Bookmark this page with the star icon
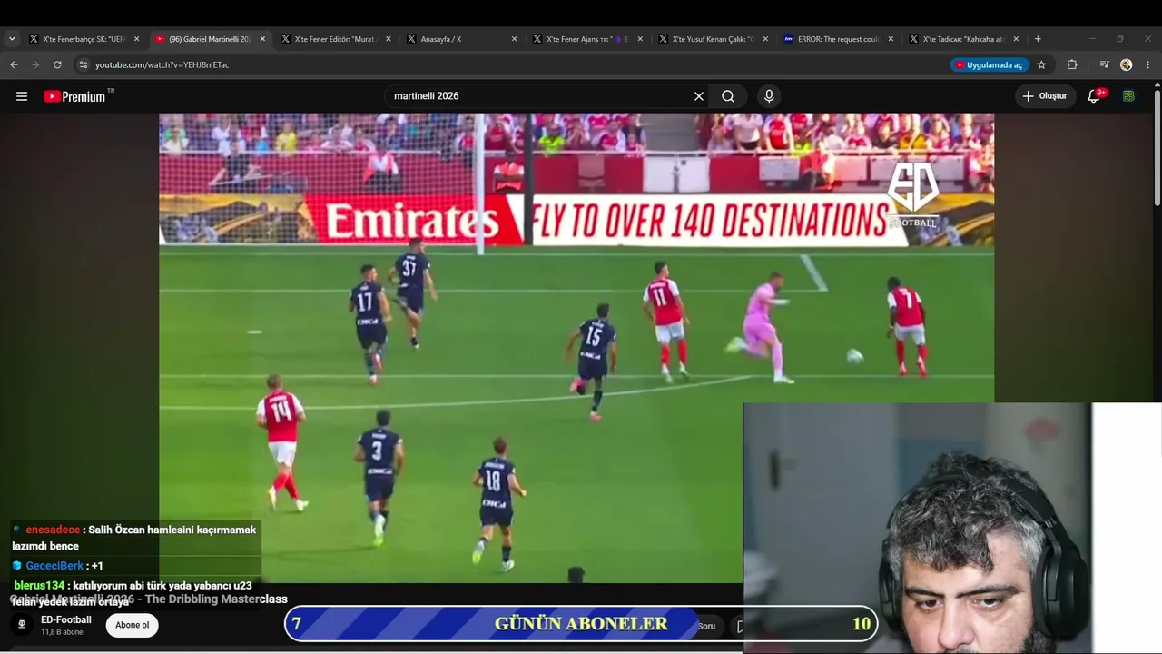 (x=1041, y=64)
